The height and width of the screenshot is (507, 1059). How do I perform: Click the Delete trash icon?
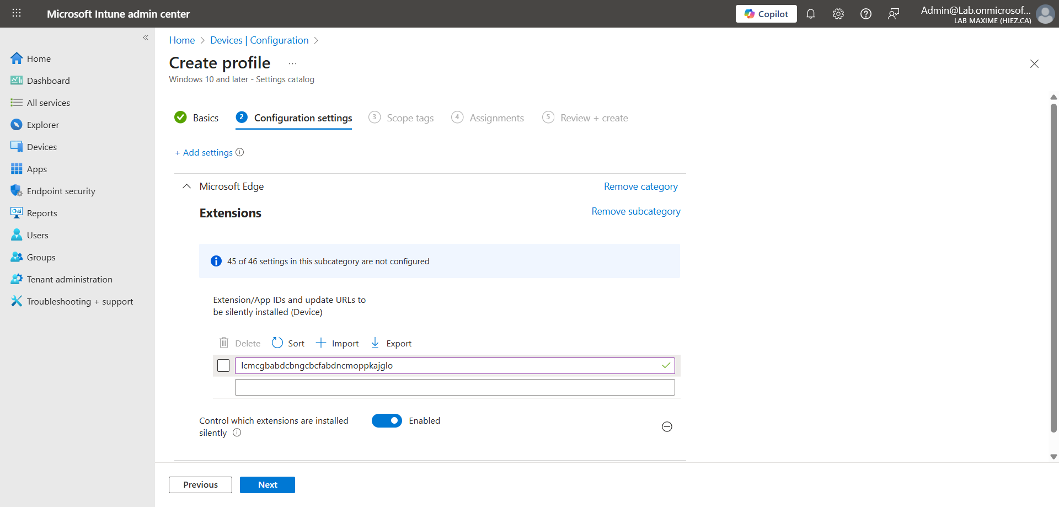tap(224, 343)
